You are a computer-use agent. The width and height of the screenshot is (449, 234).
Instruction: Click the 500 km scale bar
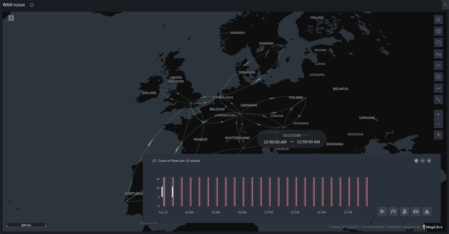point(26,225)
